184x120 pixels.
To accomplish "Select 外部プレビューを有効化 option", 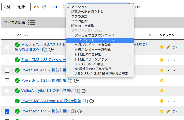I will 100,45.
